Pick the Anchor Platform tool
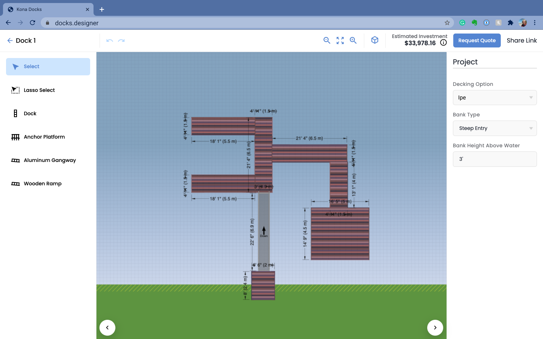The image size is (543, 339). (x=48, y=137)
